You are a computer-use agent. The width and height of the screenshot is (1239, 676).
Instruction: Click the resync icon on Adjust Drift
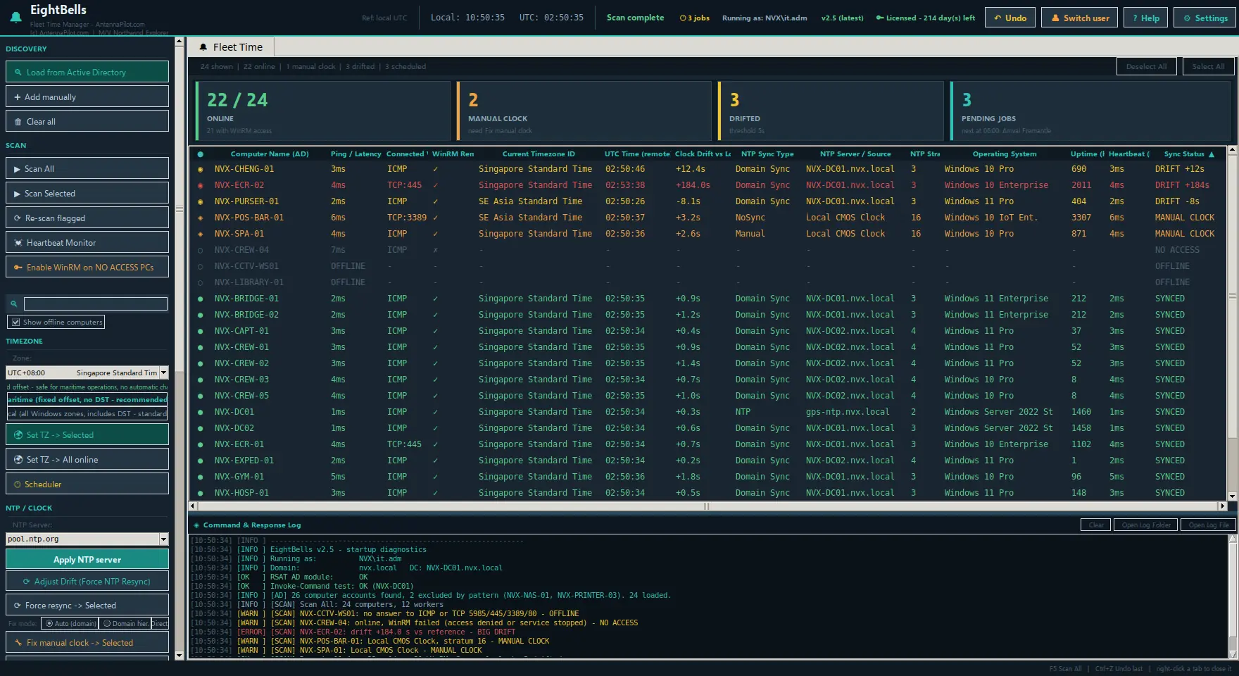27,582
